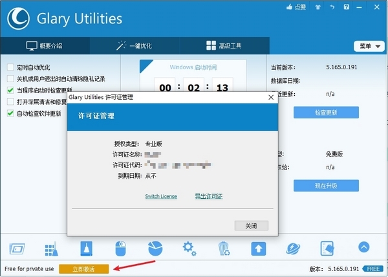The width and height of the screenshot is (388, 277).
Task: Open the Disk Space Analyzer pie chart icon
Action: pyautogui.click(x=155, y=249)
